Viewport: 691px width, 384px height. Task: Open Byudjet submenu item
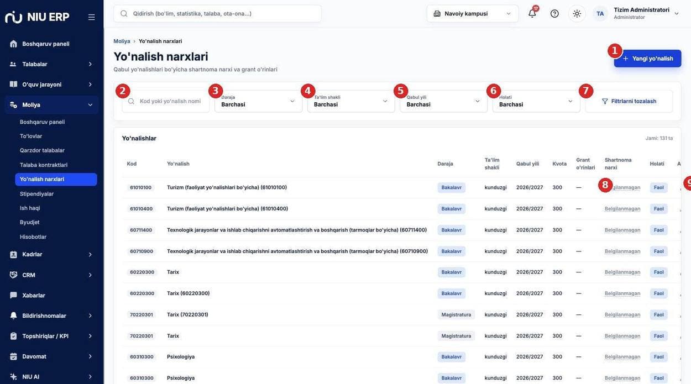point(30,223)
